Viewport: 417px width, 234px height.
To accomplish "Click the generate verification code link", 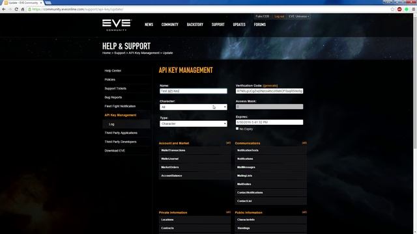I will coord(270,86).
